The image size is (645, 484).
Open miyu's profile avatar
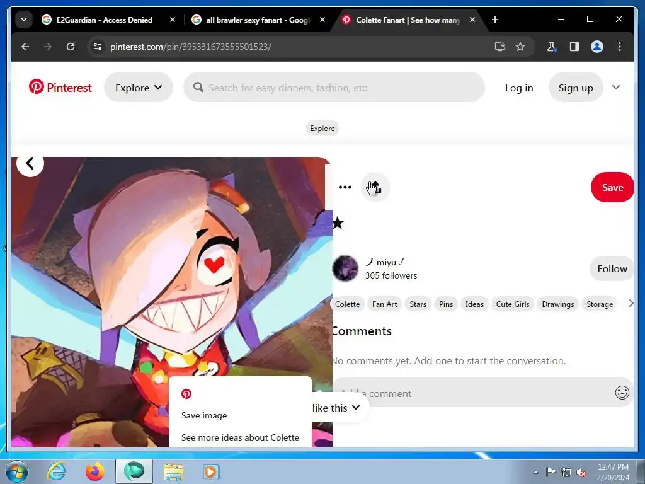coord(345,268)
